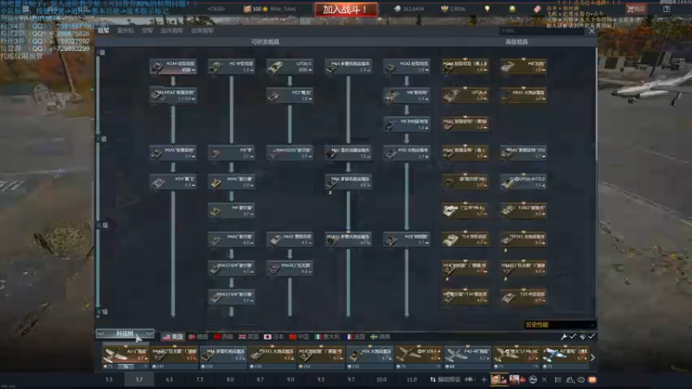Open the list icon in the bottom bar
This screenshot has width=692, height=389.
click(x=558, y=379)
